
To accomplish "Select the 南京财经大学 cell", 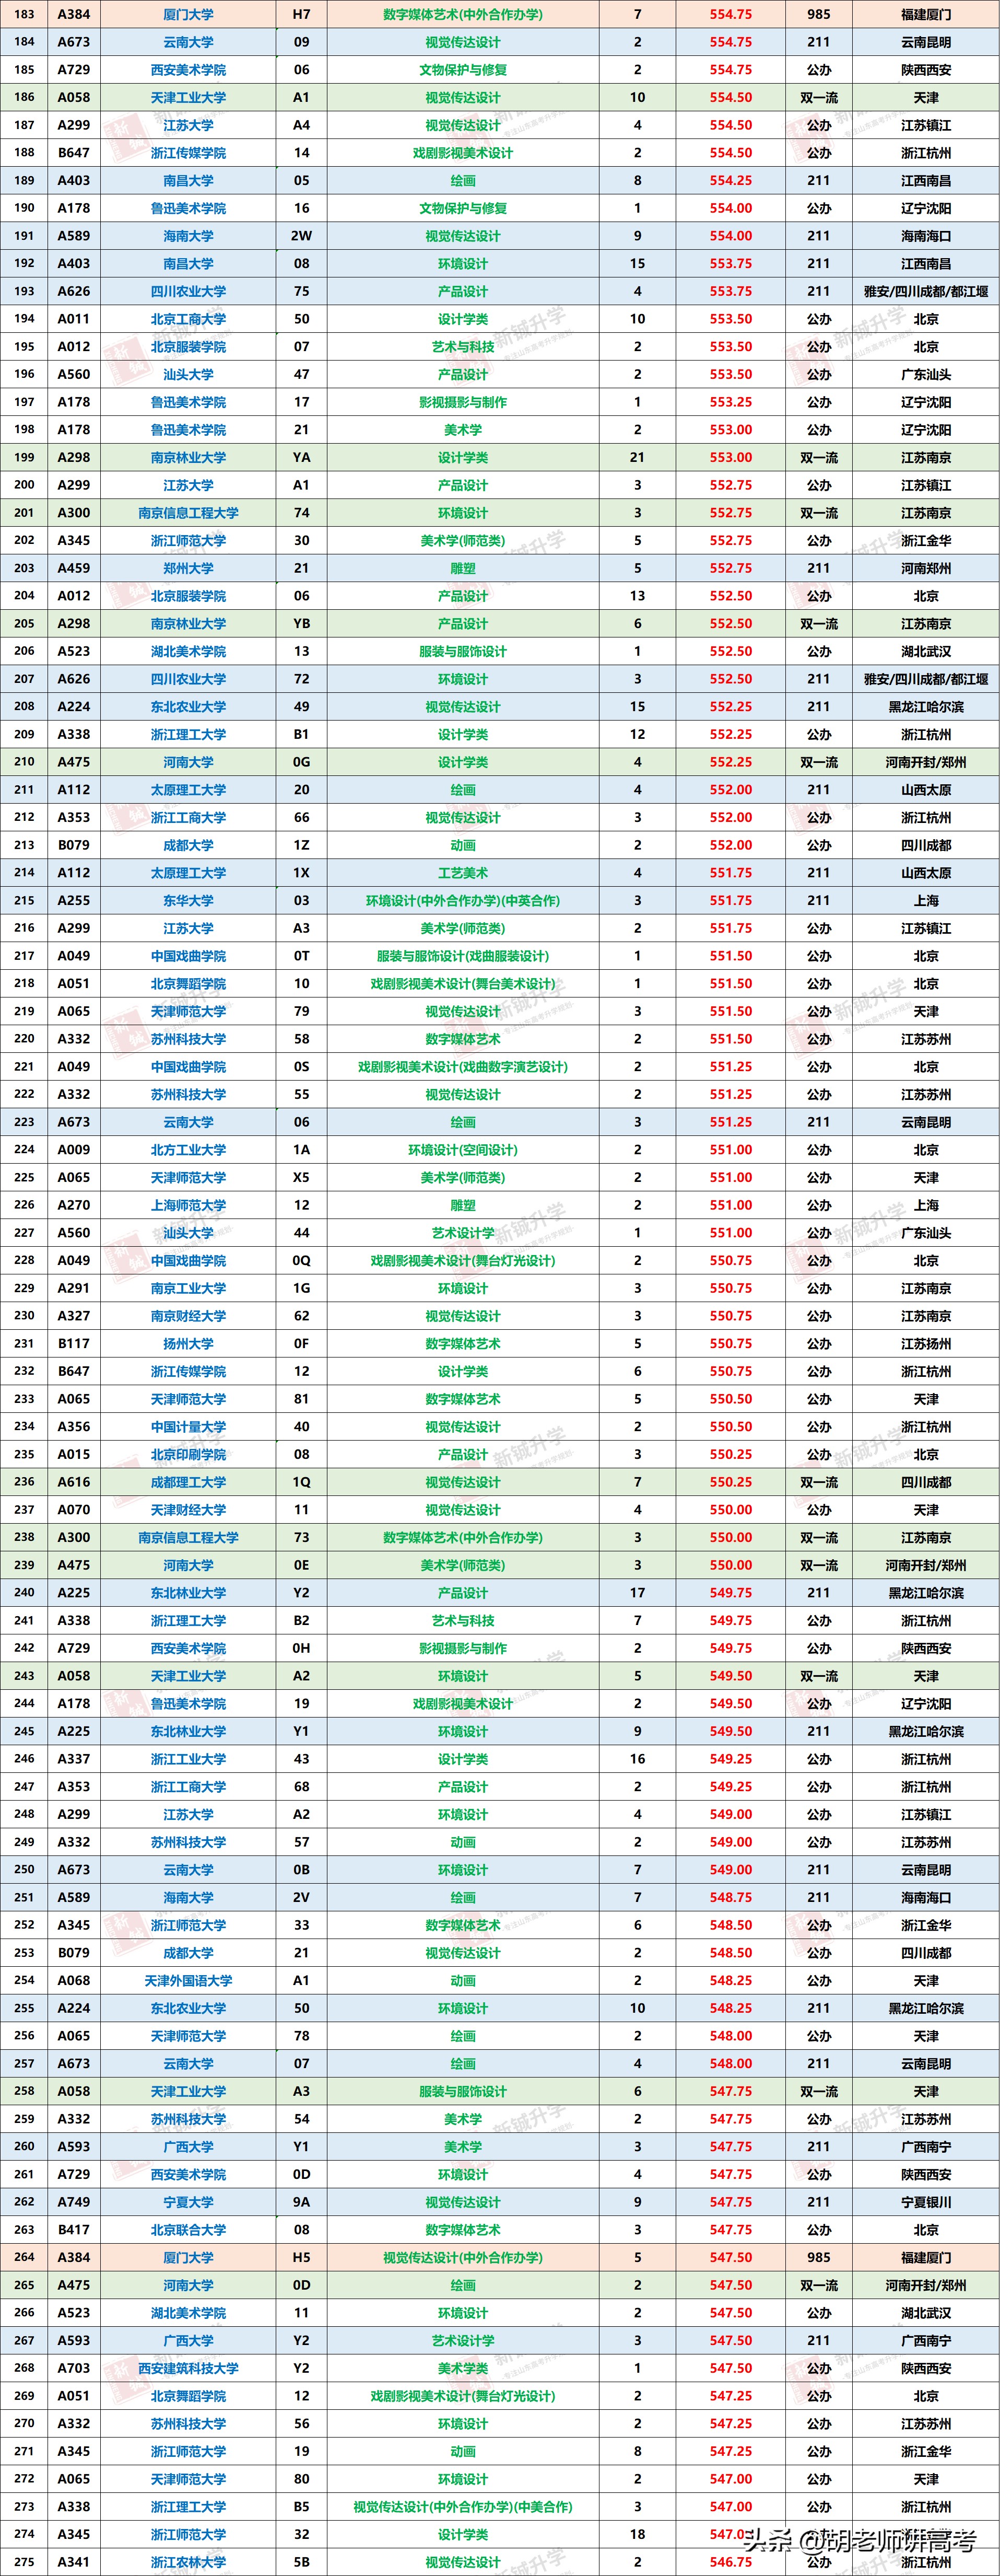I will (188, 1316).
